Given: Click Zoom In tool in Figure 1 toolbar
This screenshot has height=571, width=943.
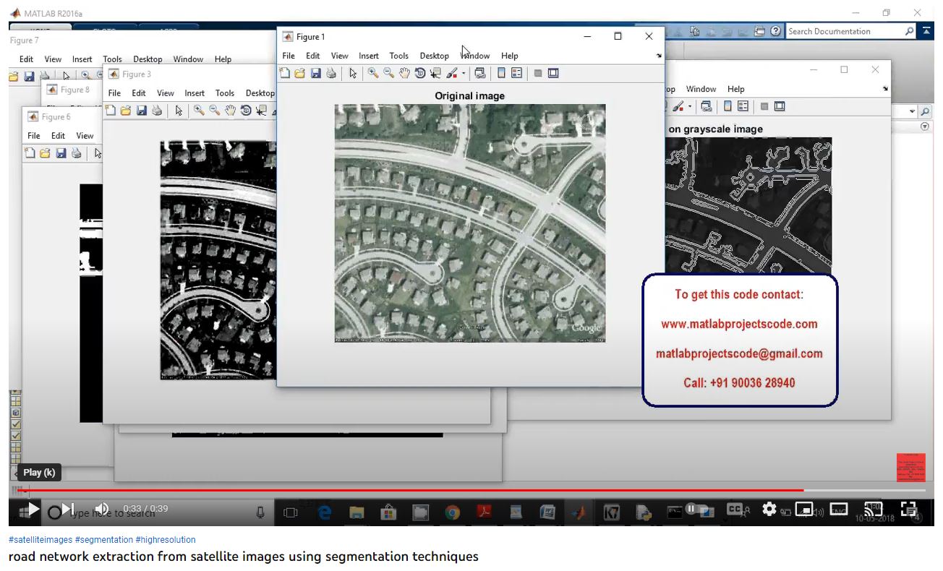Looking at the screenshot, I should click(373, 73).
